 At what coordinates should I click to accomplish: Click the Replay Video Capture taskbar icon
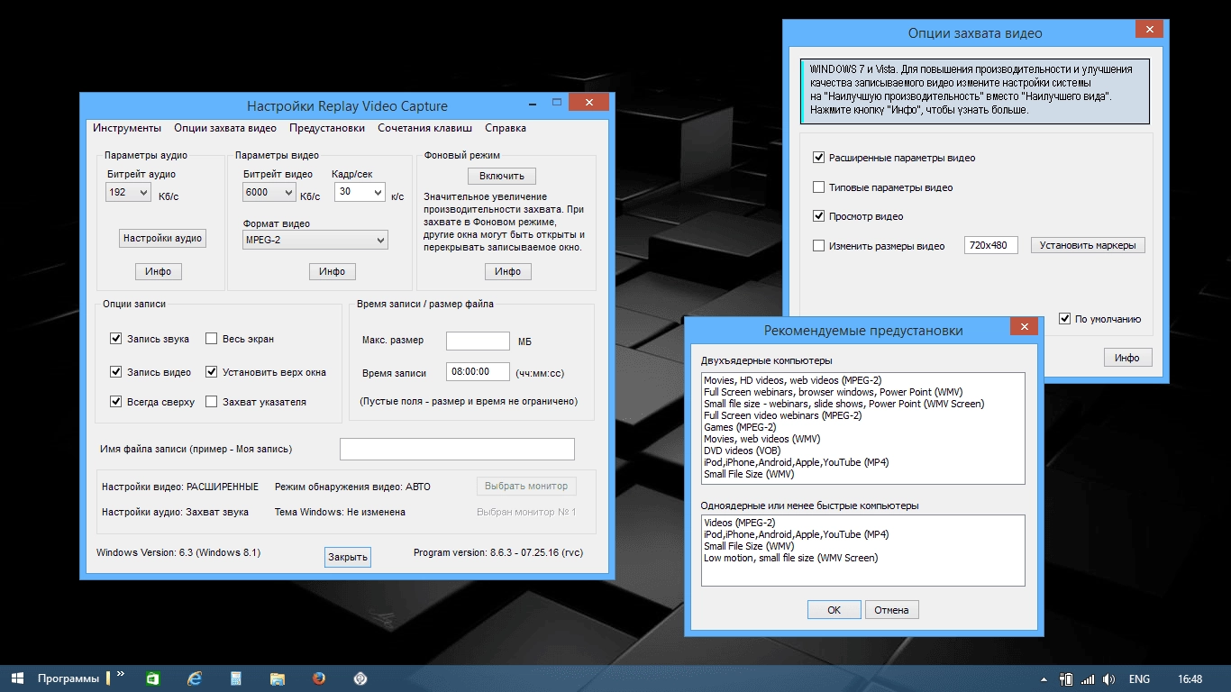tap(360, 678)
